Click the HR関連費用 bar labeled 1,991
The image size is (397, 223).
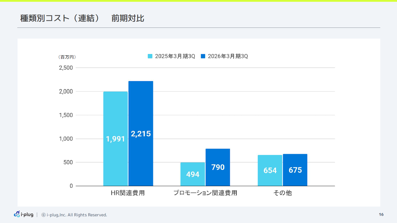click(x=115, y=139)
